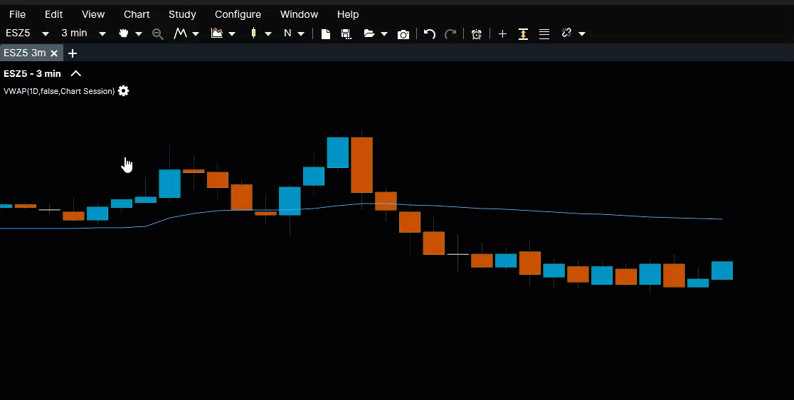
Task: Open the ESZ5 symbol dropdown
Action: pos(46,33)
